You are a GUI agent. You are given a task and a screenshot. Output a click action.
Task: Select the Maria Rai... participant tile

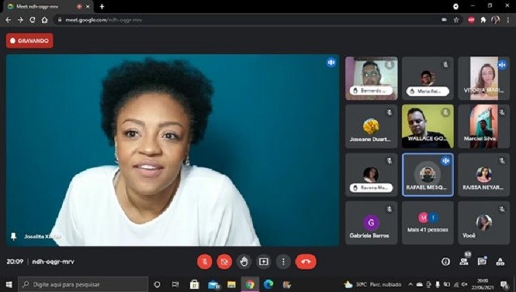(427, 78)
